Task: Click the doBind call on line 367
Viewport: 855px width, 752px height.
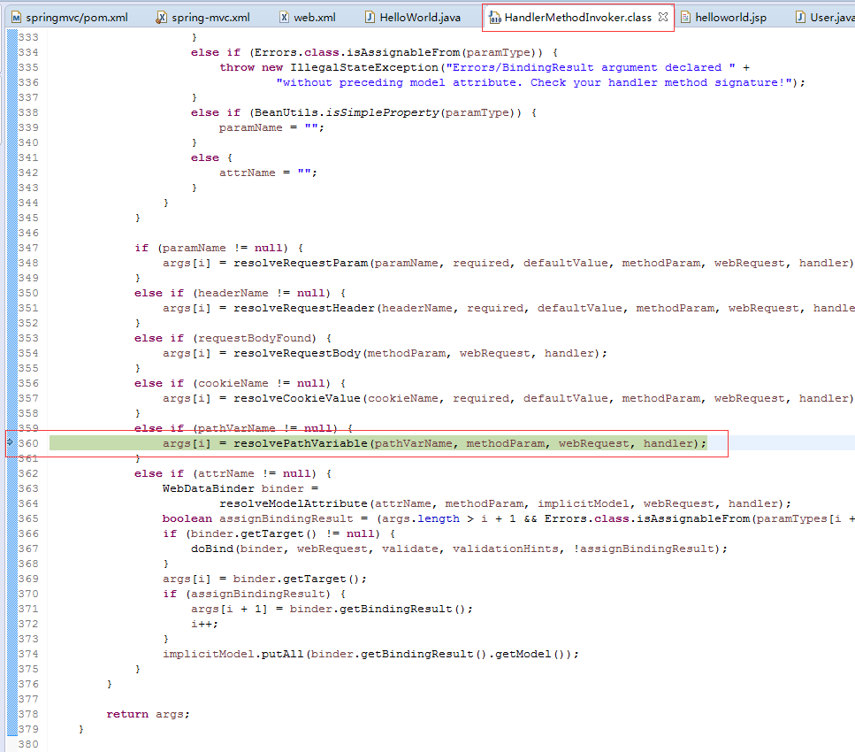Action: [x=212, y=549]
